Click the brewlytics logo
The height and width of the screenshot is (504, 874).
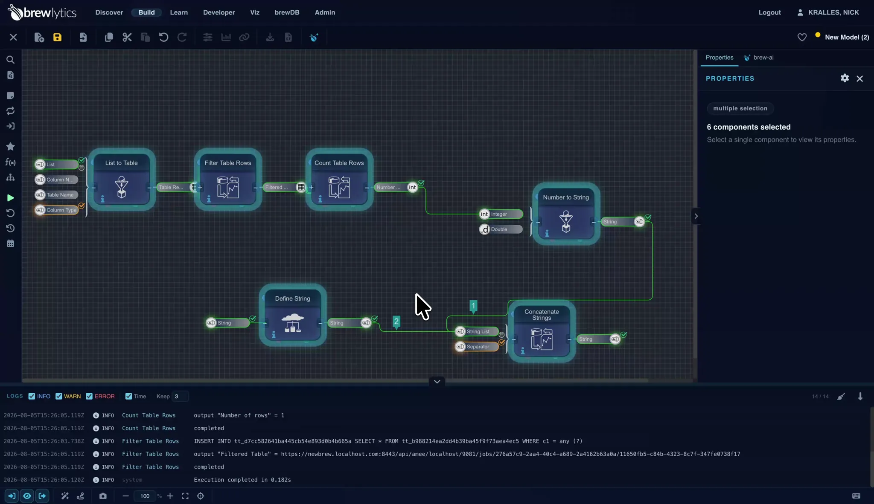coord(42,12)
